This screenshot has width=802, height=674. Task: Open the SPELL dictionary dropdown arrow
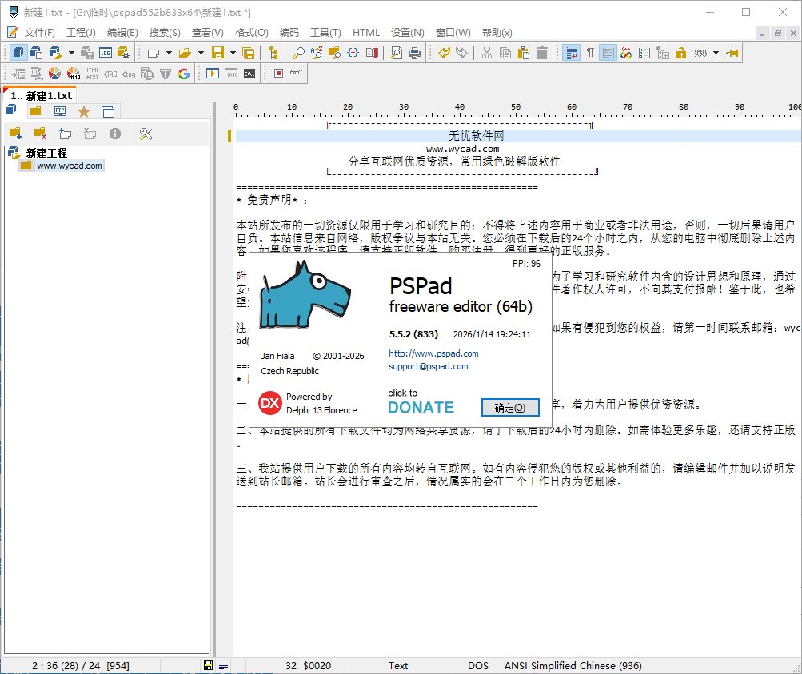[x=714, y=54]
